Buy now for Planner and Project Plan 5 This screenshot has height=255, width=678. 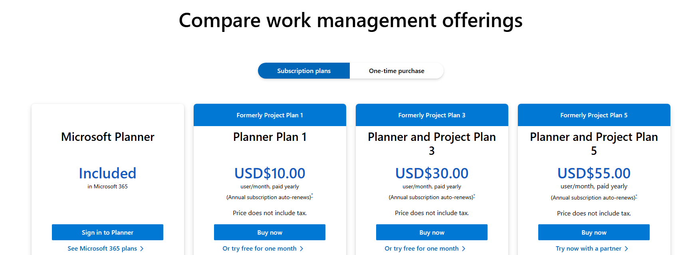pos(594,232)
